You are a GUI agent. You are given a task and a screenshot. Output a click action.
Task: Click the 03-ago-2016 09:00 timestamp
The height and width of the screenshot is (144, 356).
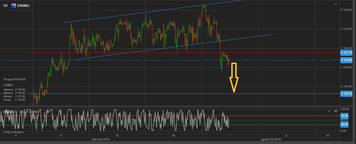click(x=14, y=79)
